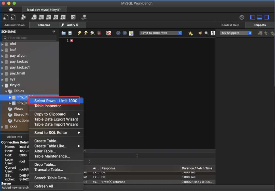
Task: Launch Table Data Export Wizard
Action: click(x=56, y=119)
